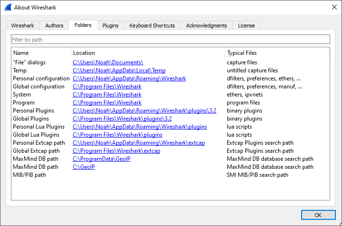Open the Program row's location link

107,103
